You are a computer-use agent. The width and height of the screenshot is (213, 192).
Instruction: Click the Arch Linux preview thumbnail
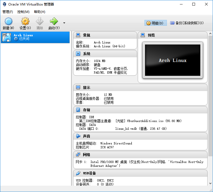[x=172, y=60]
